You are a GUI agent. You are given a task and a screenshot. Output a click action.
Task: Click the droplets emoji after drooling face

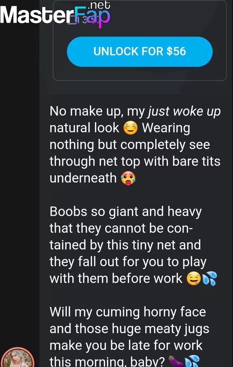tap(210, 279)
